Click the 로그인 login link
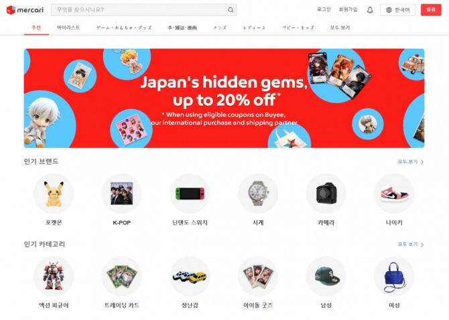449x320 pixels. 324,10
